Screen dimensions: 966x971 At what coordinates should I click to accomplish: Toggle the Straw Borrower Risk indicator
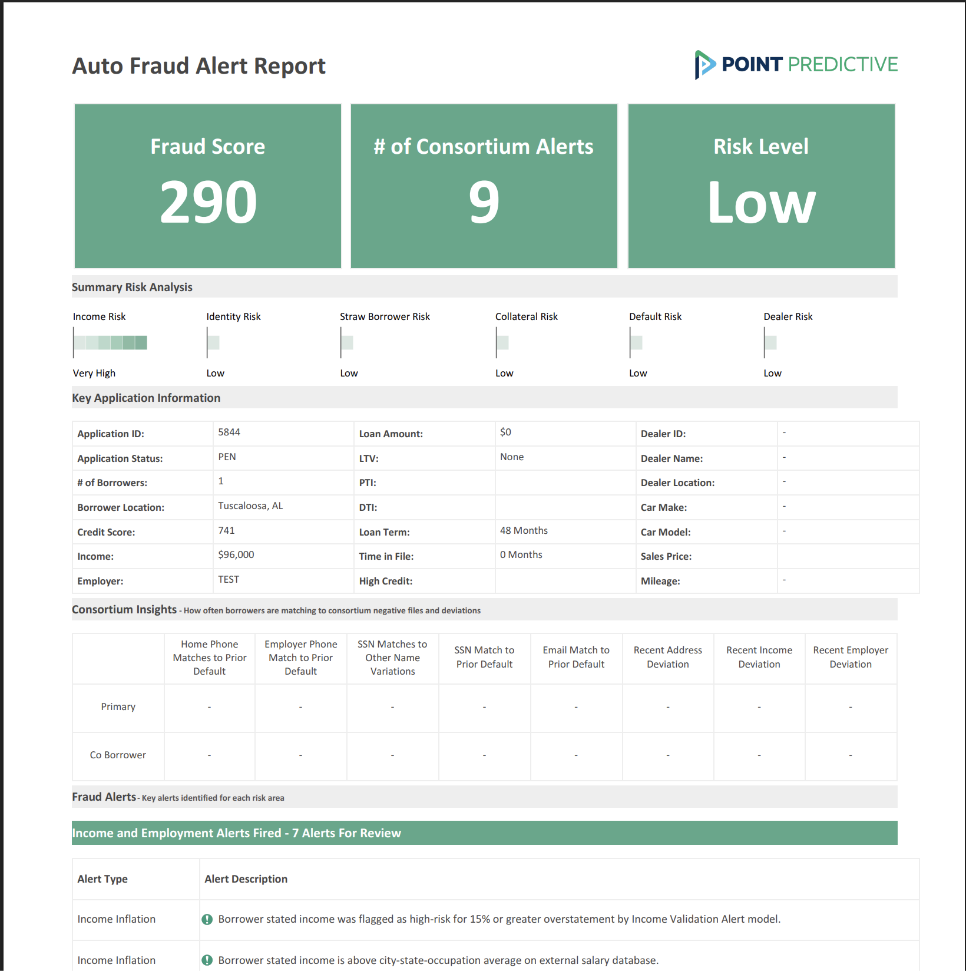[x=348, y=342]
